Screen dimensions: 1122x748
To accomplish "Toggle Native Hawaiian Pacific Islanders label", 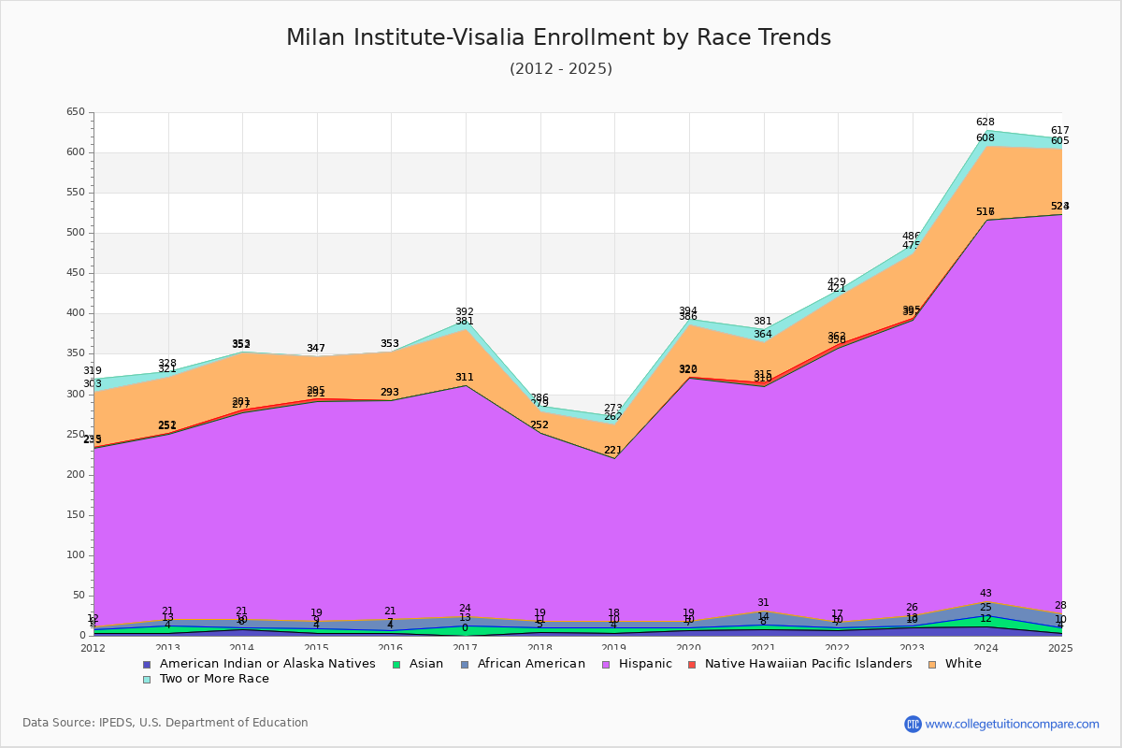I will [x=809, y=664].
